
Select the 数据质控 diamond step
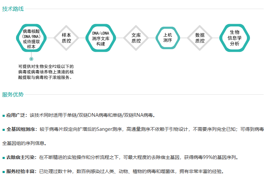click(x=200, y=38)
